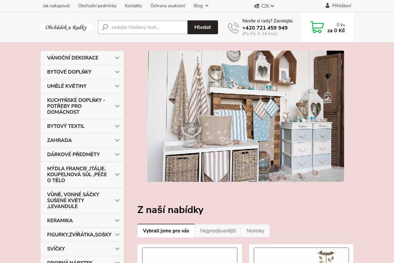This screenshot has width=394, height=263.
Task: Open the Kontakty link
Action: tap(134, 6)
